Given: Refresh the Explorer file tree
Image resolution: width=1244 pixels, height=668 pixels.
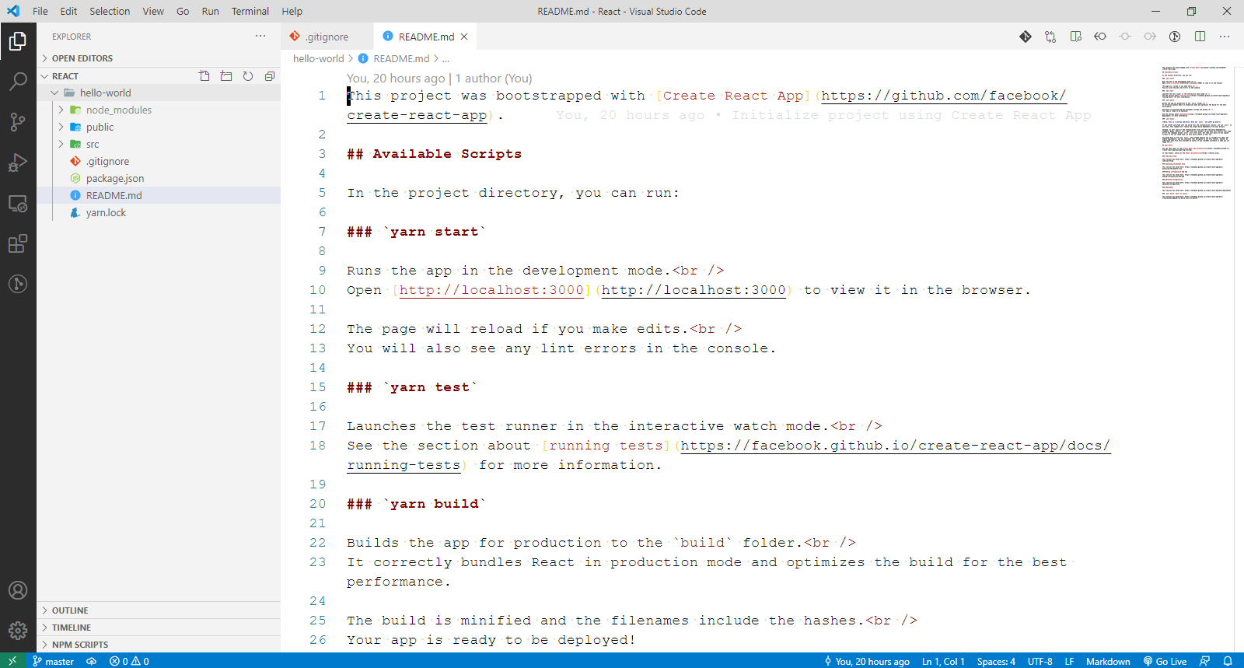Looking at the screenshot, I should point(248,76).
